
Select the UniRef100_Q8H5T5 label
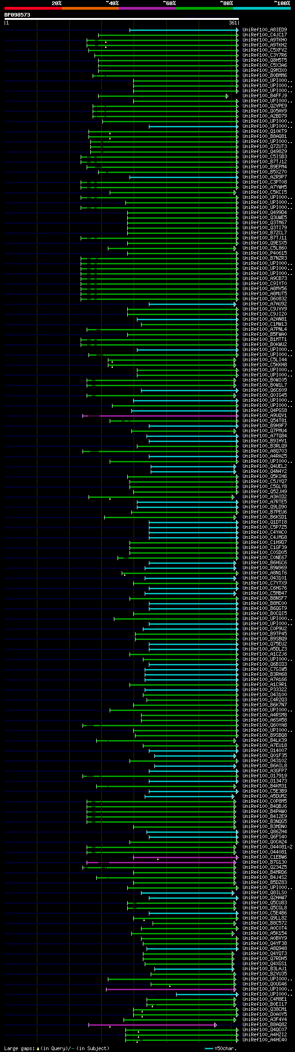click(x=265, y=60)
